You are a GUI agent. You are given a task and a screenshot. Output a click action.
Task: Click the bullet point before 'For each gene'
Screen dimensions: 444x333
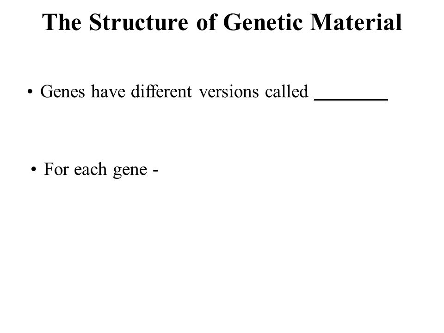point(34,169)
